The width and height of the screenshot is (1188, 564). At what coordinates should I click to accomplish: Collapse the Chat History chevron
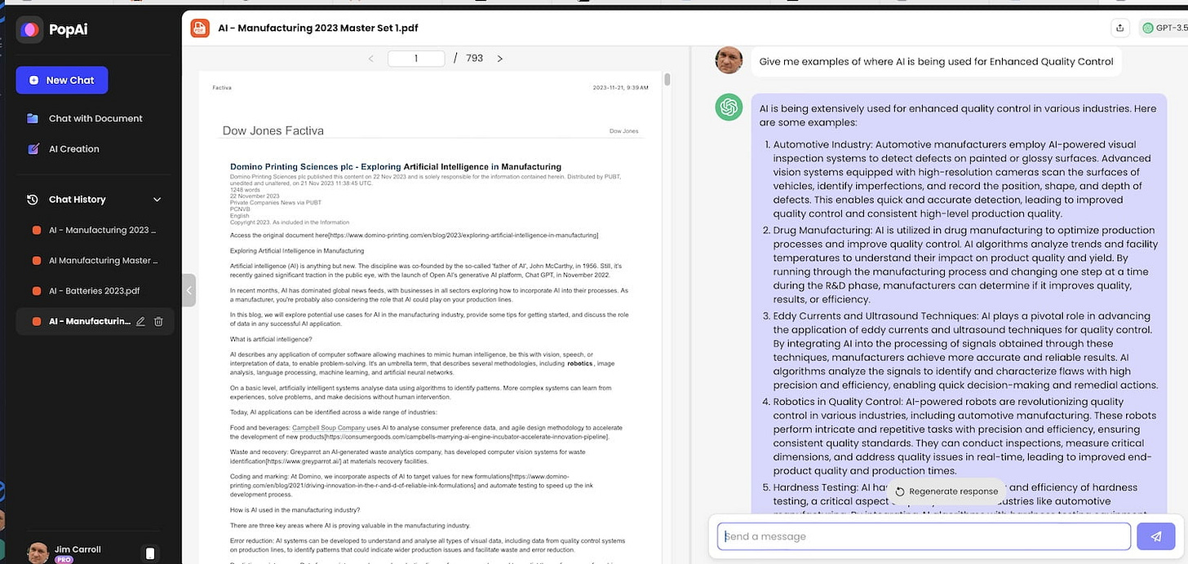157,200
